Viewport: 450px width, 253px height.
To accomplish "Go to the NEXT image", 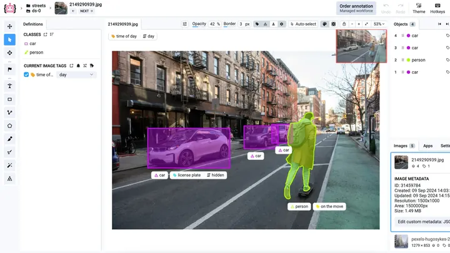I will (x=86, y=11).
